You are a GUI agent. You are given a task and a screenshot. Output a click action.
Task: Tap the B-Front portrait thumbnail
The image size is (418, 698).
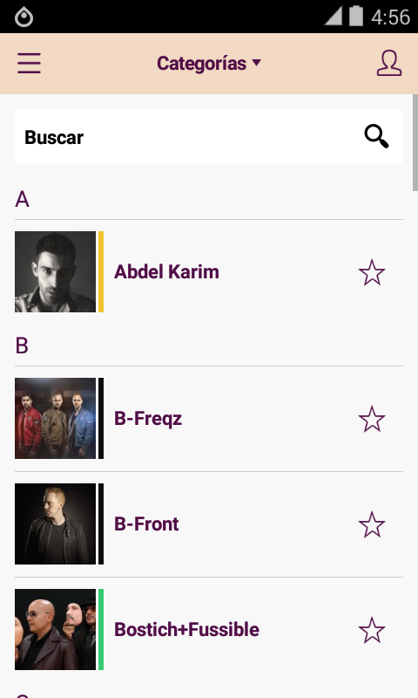click(55, 524)
